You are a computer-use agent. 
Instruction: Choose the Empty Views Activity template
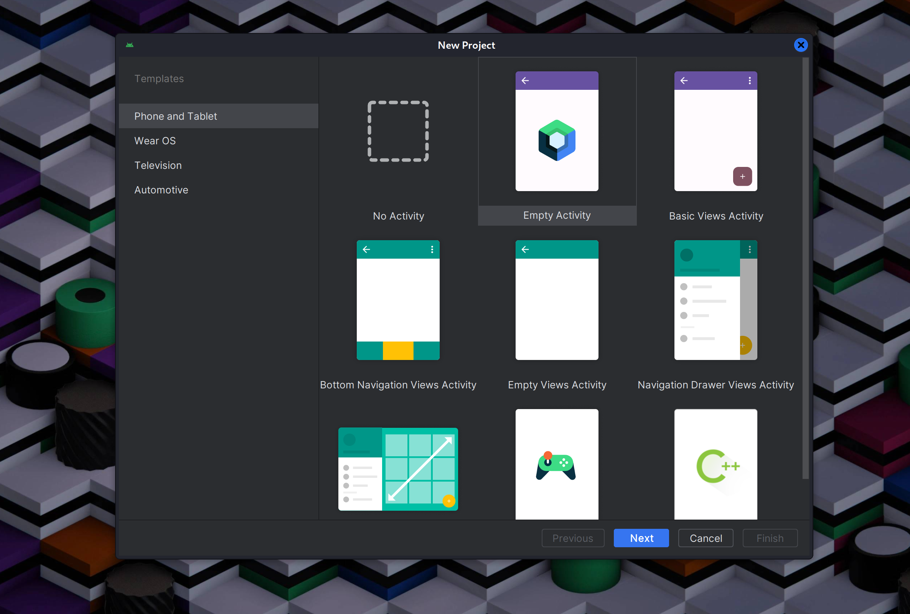click(x=557, y=300)
